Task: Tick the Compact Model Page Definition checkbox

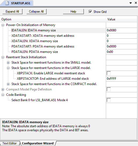Action: pyautogui.click(x=109, y=89)
